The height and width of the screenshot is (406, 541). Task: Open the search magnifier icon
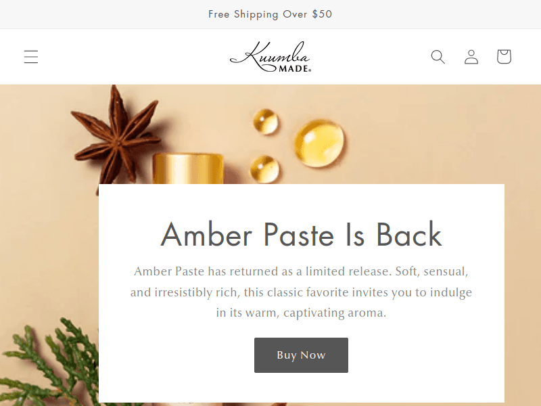438,57
